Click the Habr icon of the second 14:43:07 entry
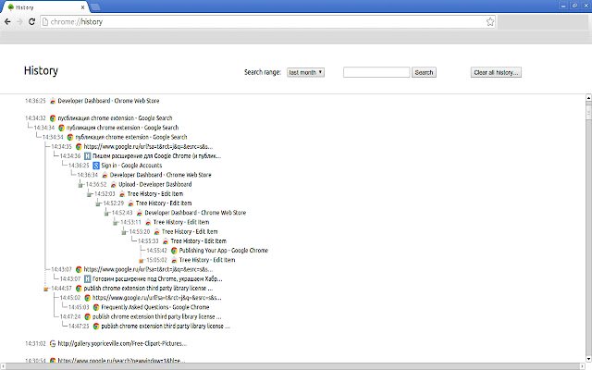Viewport: 592px width, 370px height. click(87, 278)
